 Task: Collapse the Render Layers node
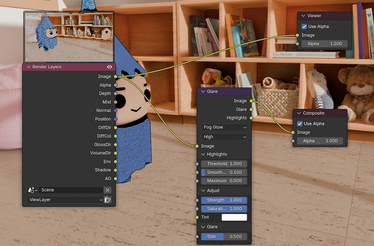coord(29,67)
